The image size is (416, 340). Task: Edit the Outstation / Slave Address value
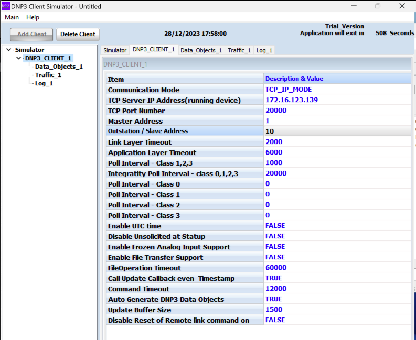tap(270, 131)
